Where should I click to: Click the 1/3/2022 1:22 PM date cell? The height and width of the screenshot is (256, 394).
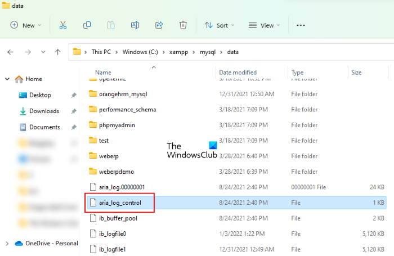click(241, 234)
